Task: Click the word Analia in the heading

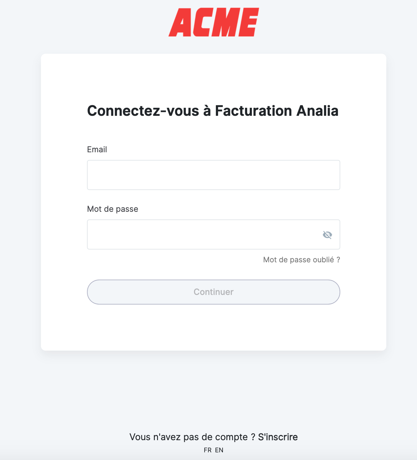Action: tap(318, 111)
